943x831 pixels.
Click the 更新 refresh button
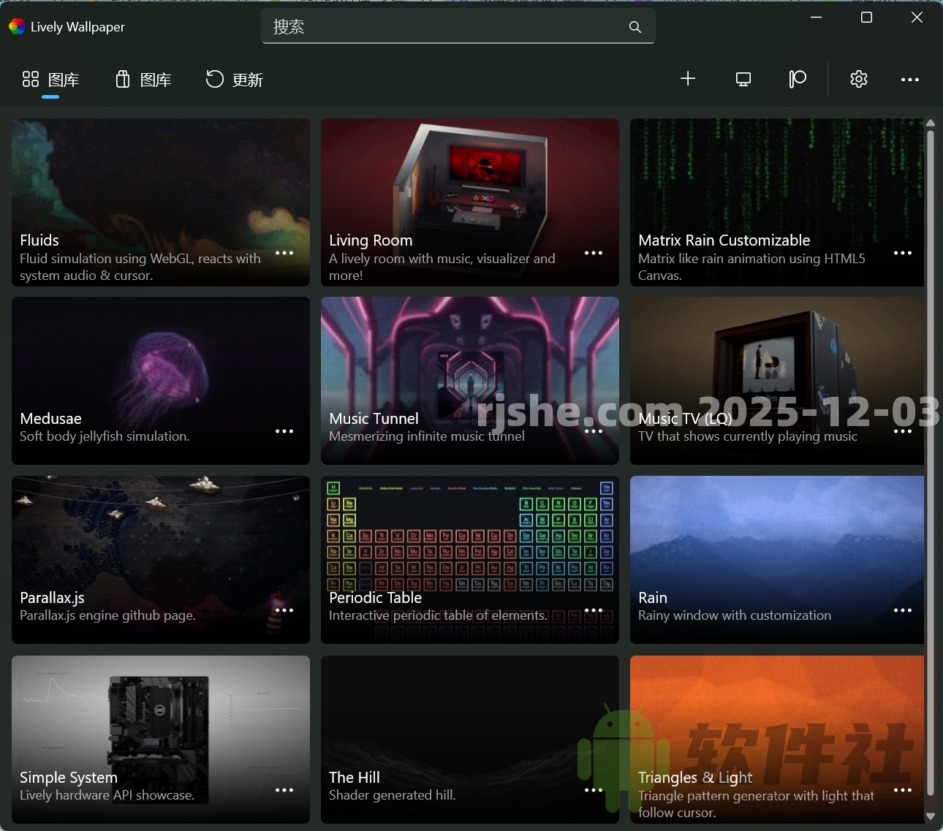click(235, 80)
